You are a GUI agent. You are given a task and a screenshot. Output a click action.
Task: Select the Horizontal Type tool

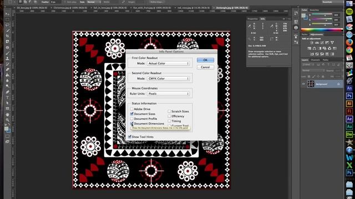click(7, 97)
